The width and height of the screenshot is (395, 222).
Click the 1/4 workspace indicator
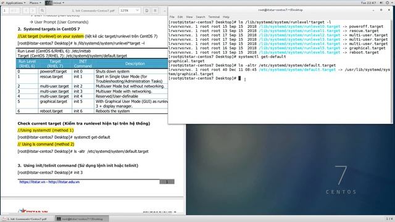pyautogui.click(x=389, y=219)
